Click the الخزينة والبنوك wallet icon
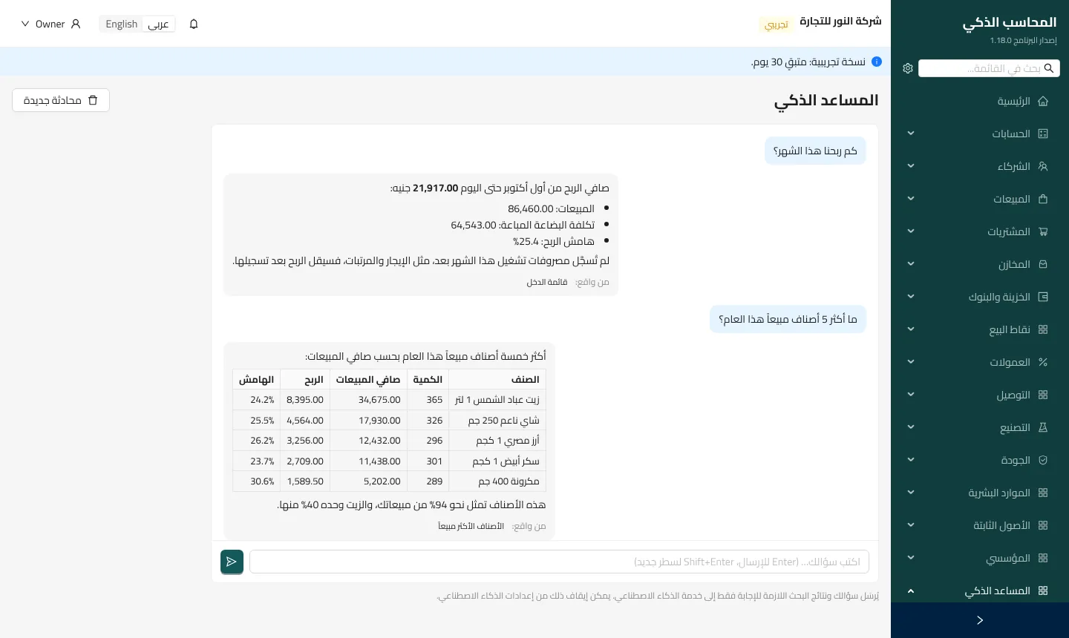 (x=1043, y=297)
